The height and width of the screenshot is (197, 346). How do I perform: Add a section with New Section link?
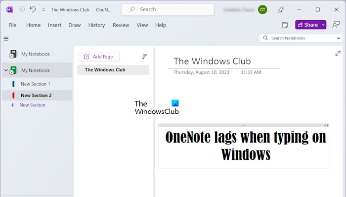32,105
